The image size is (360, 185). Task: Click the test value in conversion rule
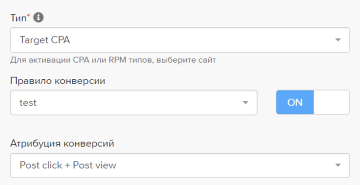28,102
